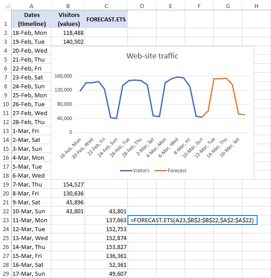Image resolution: width=271 pixels, height=278 pixels.
Task: Select forecast cell showing 136,361
Action: [x=106, y=256]
